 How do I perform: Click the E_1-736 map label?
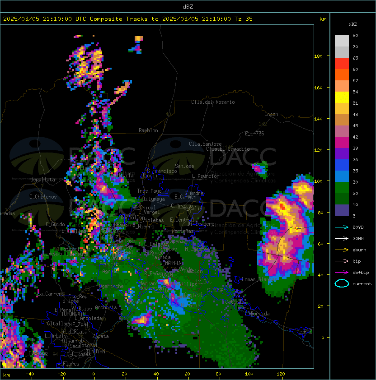(254, 134)
